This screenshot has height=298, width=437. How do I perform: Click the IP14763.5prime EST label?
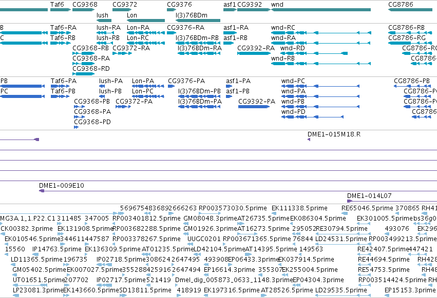click(57, 249)
